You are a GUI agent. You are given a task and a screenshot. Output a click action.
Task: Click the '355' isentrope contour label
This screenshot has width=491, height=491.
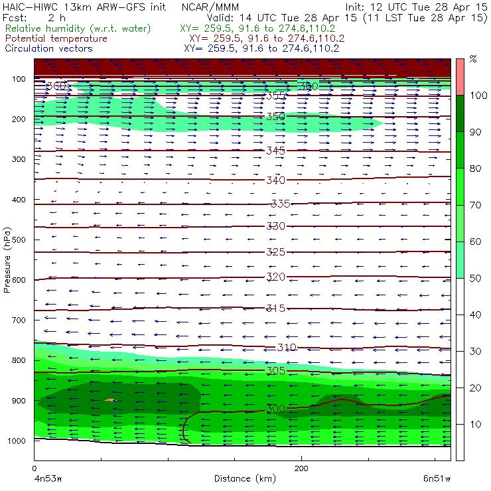275,96
